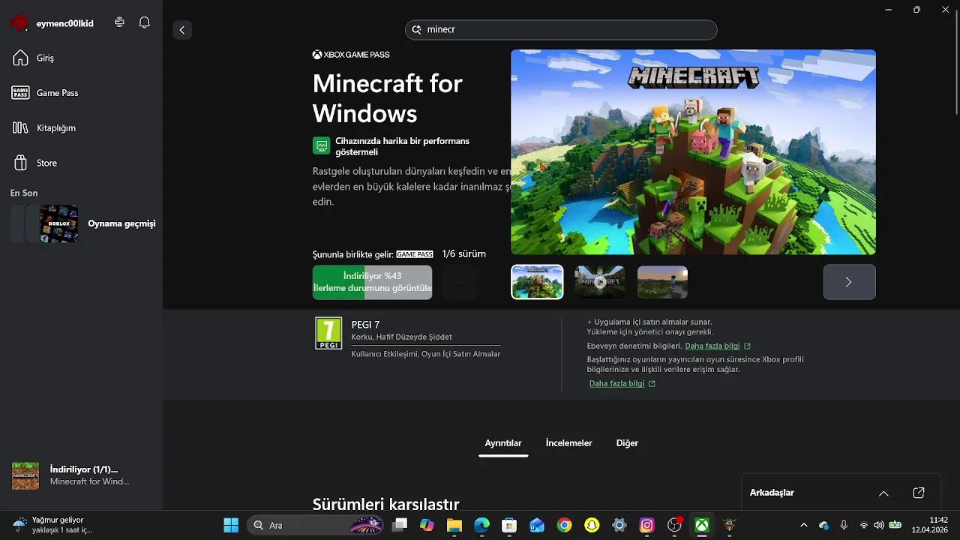Click the green performance check icon
Image resolution: width=960 pixels, height=540 pixels.
click(x=321, y=145)
